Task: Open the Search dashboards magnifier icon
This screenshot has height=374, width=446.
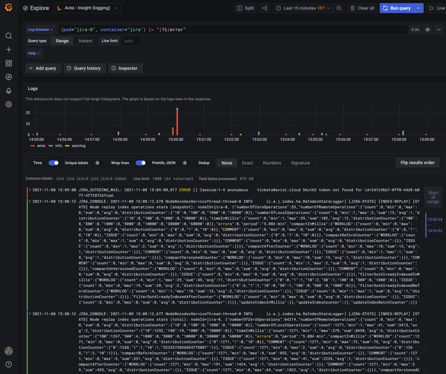Action: [9, 36]
